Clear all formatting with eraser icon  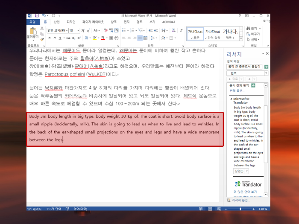point(106,30)
